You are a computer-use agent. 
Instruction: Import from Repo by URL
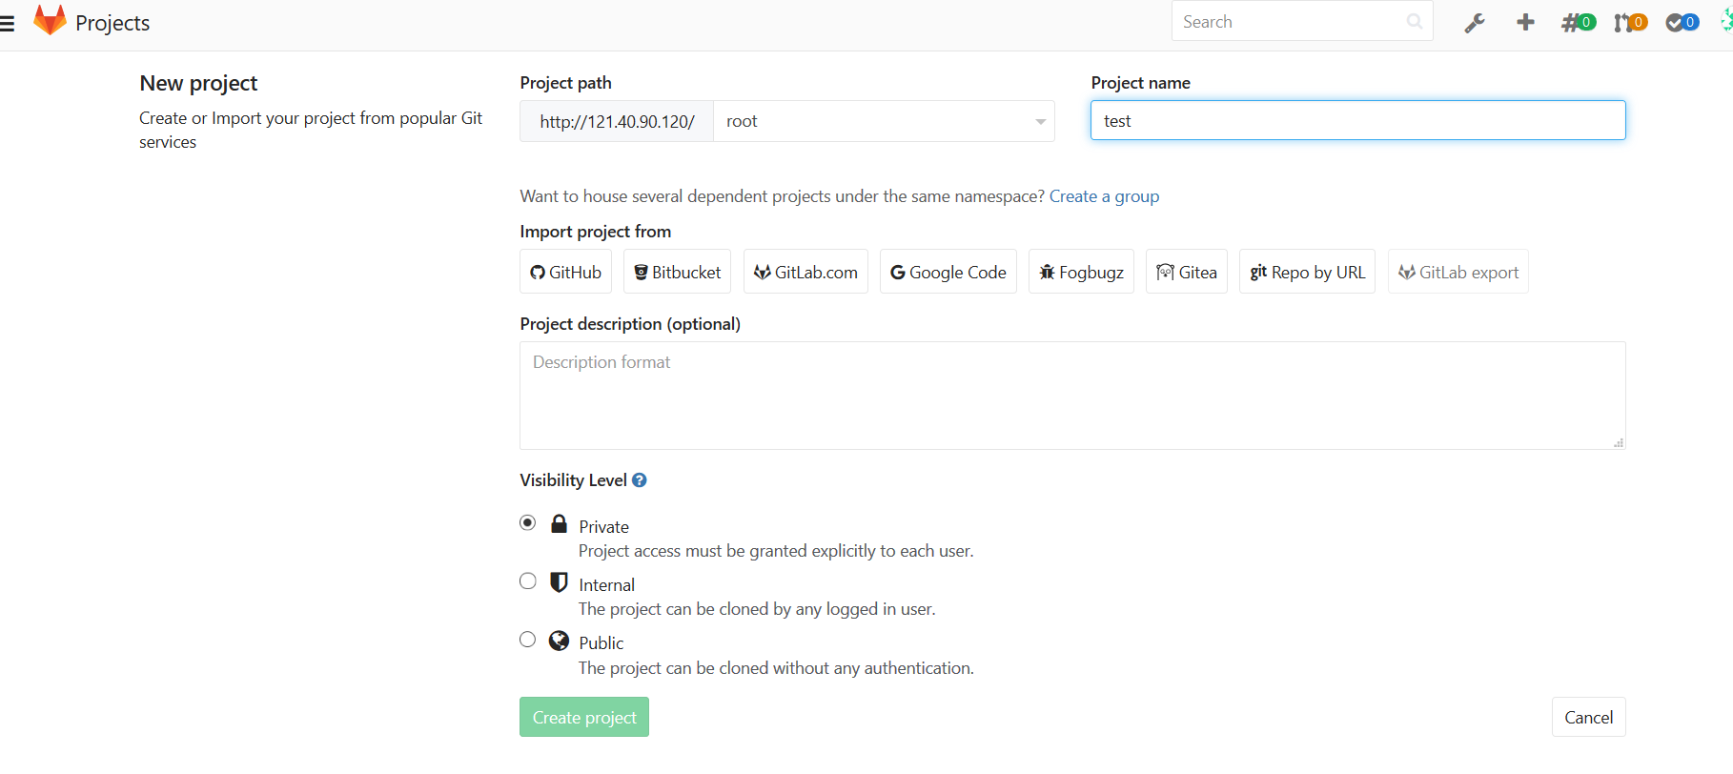(1307, 272)
